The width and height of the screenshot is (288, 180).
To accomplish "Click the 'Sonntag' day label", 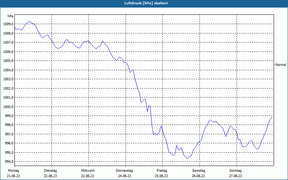I will click(x=235, y=171).
